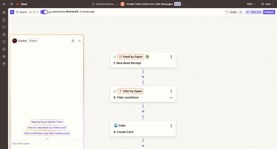Open the gear settings icon in left sidebar
The width and height of the screenshot is (277, 149).
(x=4, y=57)
